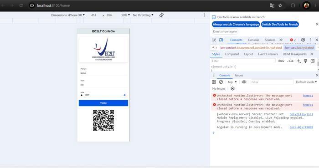Show more Styles sidebar tabs via chevron
Image resolution: width=319 pixels, height=168 pixels.
point(312,54)
